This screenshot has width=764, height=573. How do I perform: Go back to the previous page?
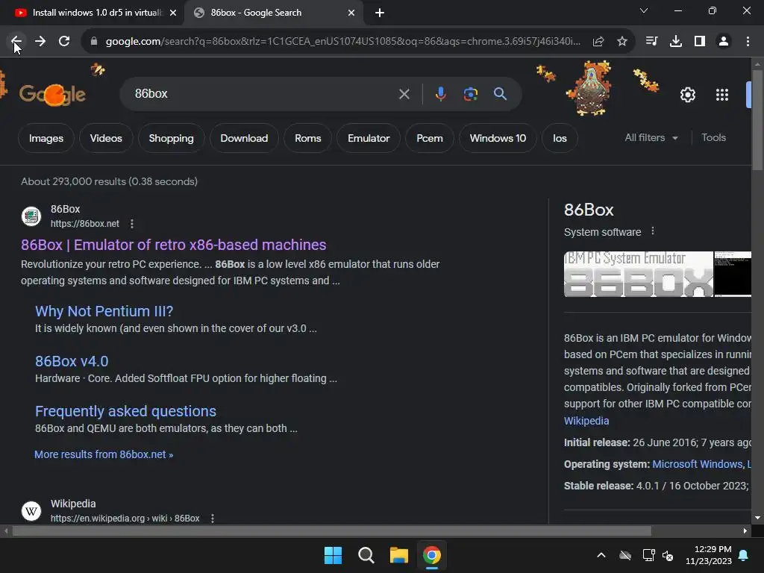tap(16, 42)
